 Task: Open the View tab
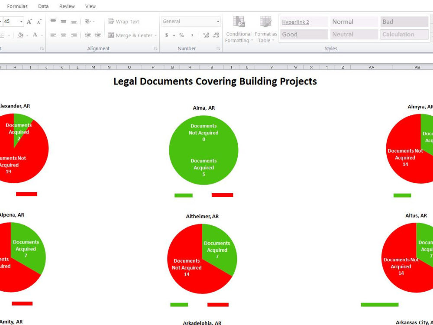90,6
